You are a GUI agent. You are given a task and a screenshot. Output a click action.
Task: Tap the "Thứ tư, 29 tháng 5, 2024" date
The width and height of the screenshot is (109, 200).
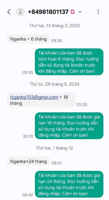(x=54, y=84)
